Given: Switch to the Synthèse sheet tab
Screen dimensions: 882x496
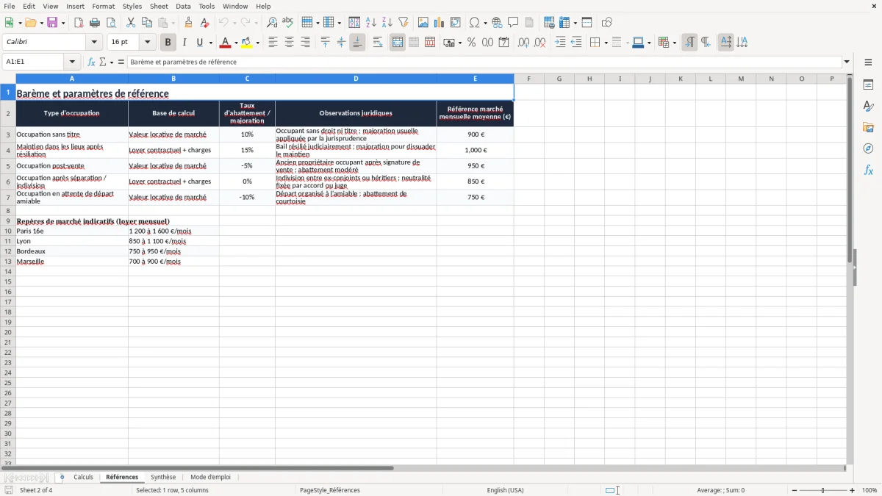Looking at the screenshot, I should click(x=163, y=478).
